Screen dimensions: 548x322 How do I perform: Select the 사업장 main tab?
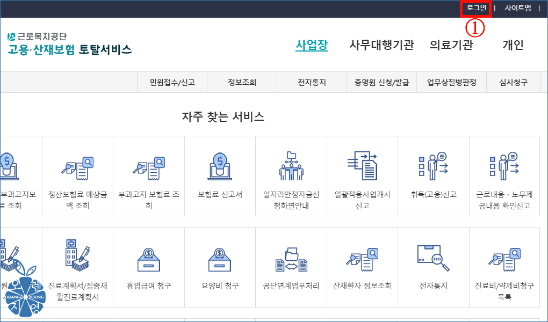312,45
